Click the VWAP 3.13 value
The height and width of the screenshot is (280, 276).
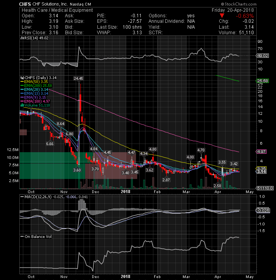tap(137, 33)
